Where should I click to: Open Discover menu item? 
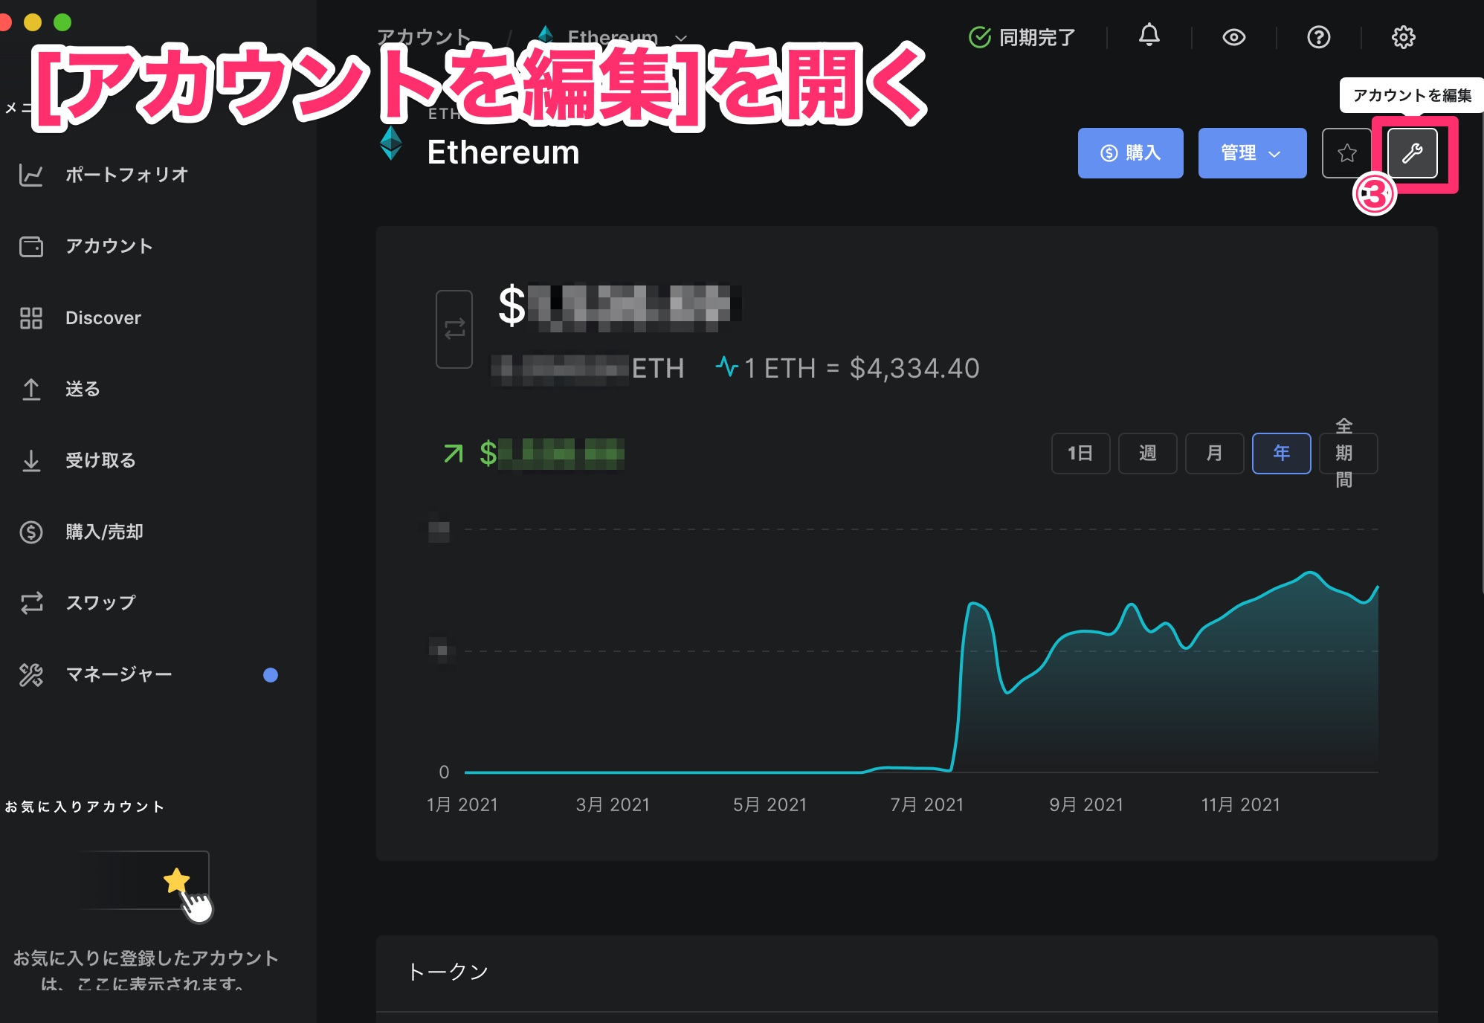click(103, 318)
